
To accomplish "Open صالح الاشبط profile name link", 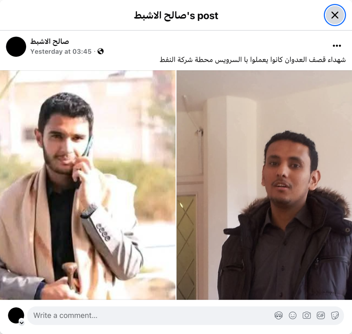I will point(49,42).
